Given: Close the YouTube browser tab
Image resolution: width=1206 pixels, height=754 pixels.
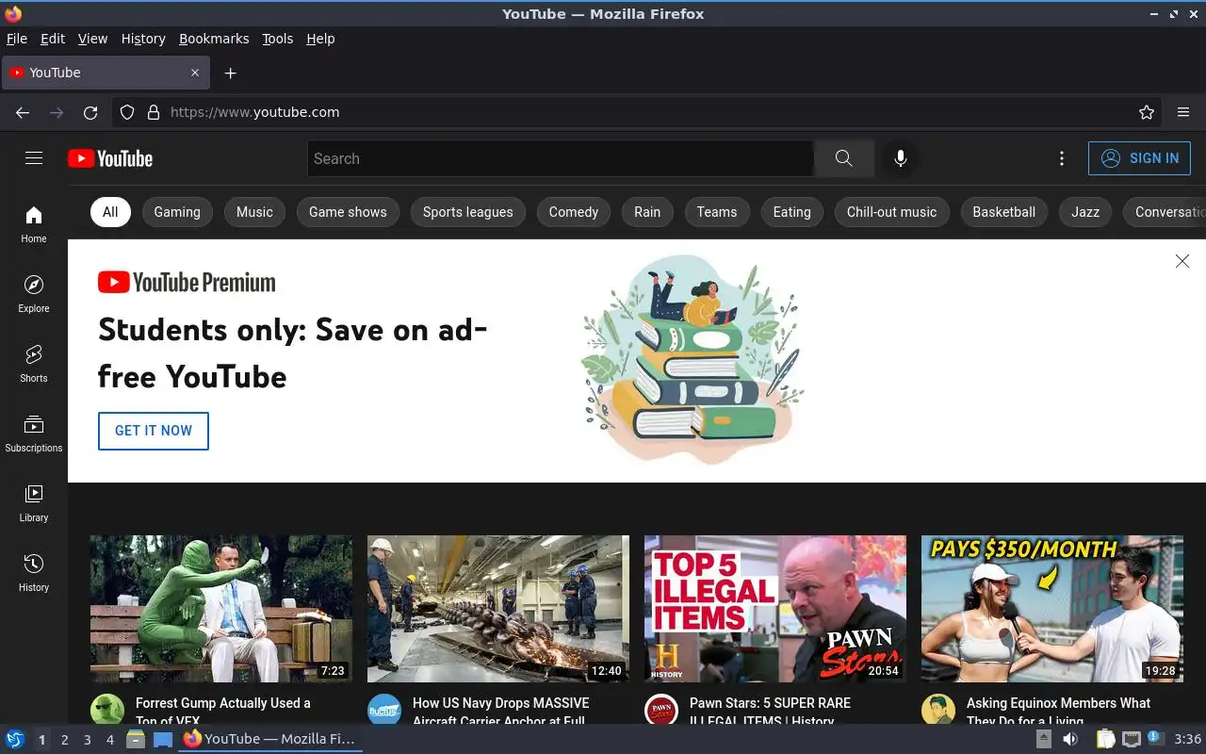Looking at the screenshot, I should (195, 73).
